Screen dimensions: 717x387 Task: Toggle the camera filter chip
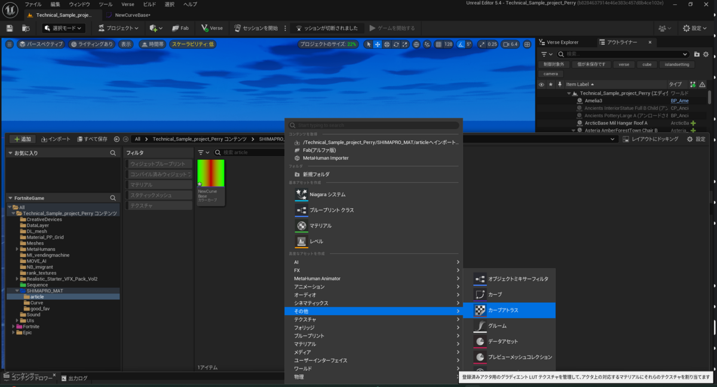tap(550, 74)
